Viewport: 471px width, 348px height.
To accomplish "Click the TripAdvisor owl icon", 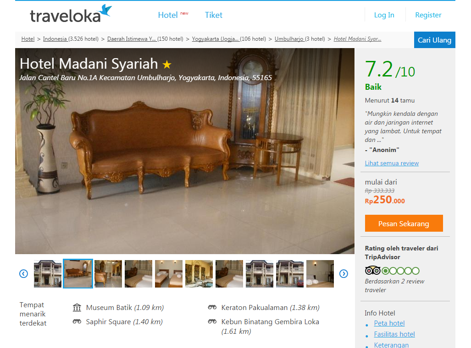I will tap(372, 271).
